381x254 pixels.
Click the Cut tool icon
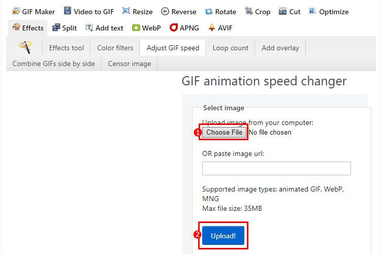click(283, 11)
